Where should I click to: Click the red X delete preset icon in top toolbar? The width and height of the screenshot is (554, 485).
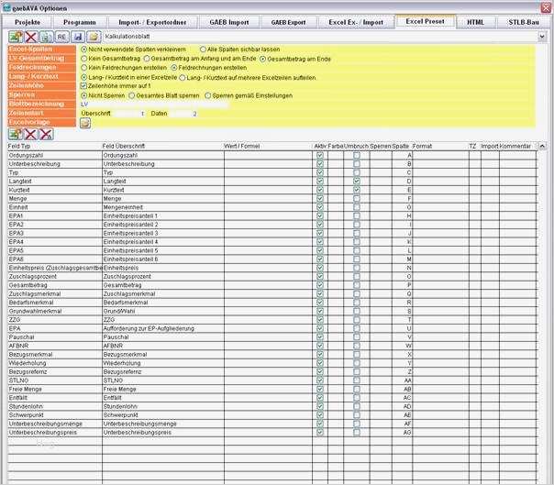31,37
